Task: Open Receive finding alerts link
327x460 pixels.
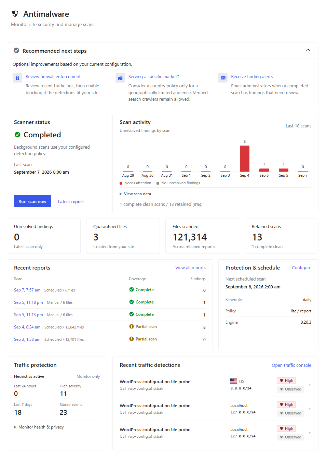Action: click(252, 77)
